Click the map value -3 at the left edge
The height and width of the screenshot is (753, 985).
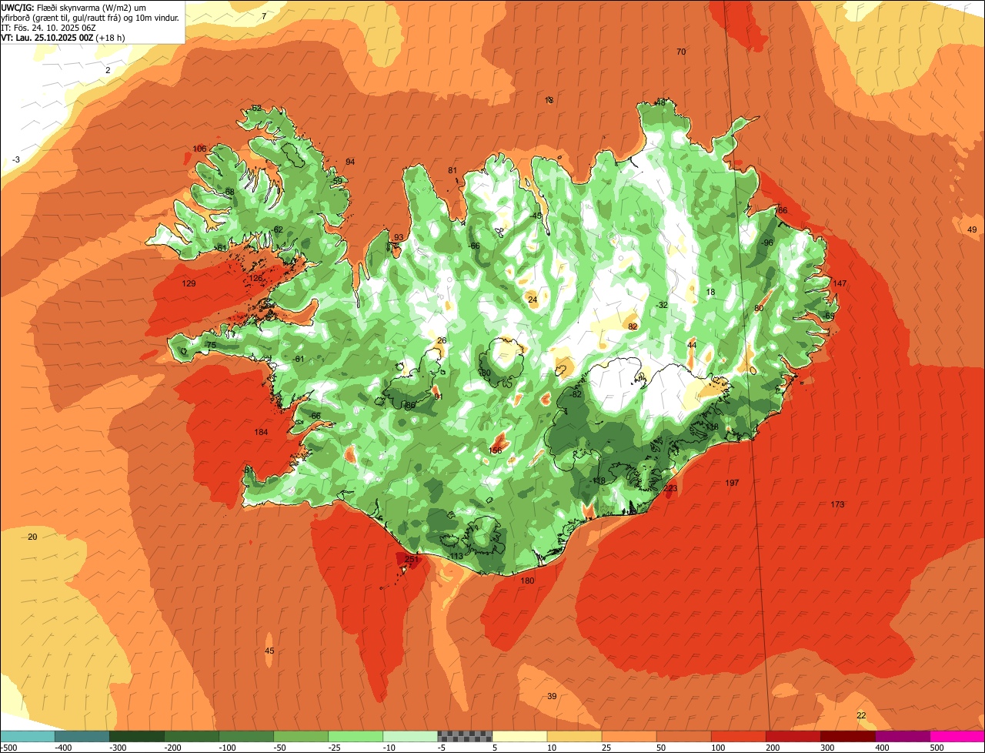pyautogui.click(x=16, y=159)
